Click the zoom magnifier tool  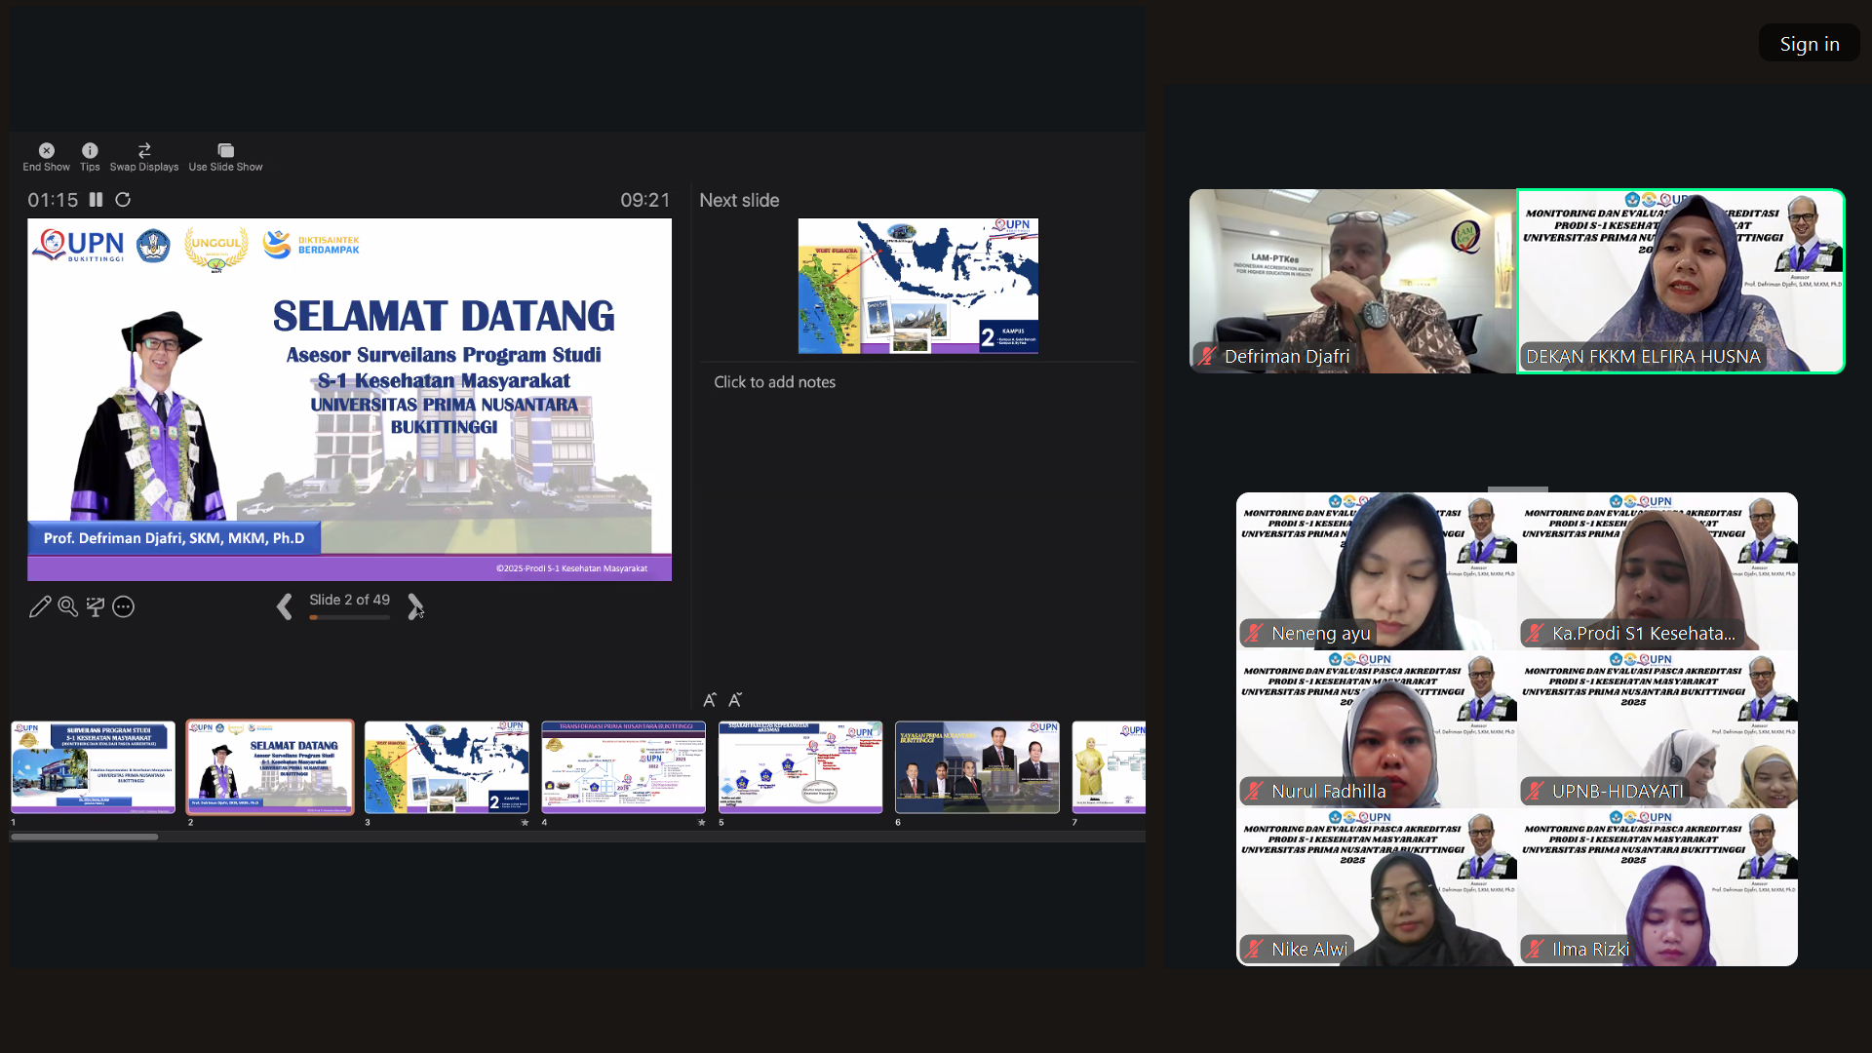pyautogui.click(x=67, y=606)
